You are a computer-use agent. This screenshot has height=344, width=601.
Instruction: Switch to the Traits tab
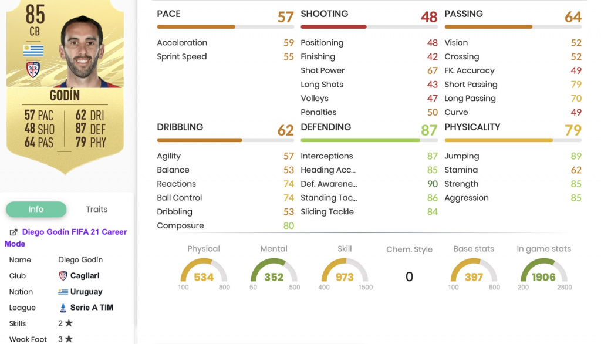(x=97, y=210)
